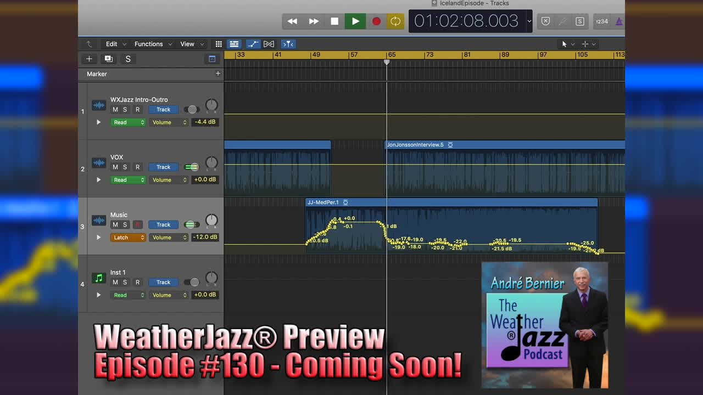The width and height of the screenshot is (703, 395).
Task: Click the WXJazz Intro-Outro waveform icon
Action: (99, 105)
